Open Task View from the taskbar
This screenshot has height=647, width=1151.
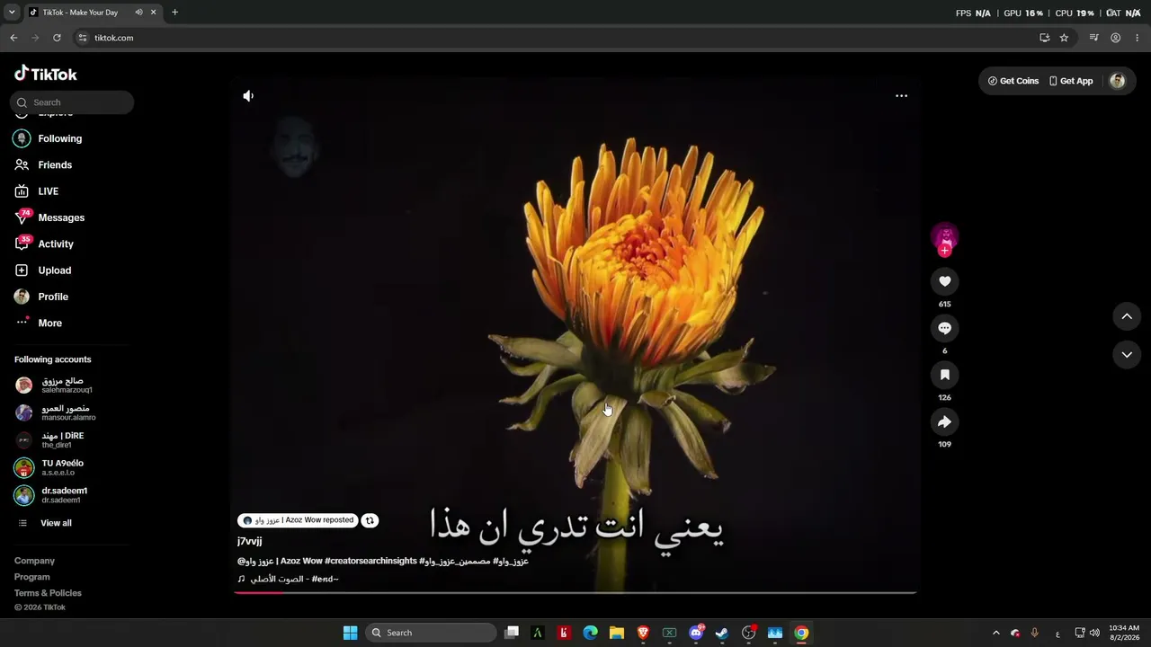pos(512,633)
